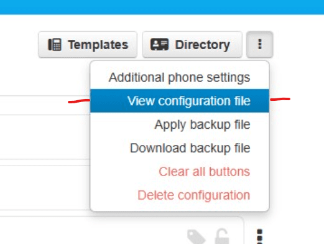Click the narrow row left of Clear all buttons

tap(45, 162)
